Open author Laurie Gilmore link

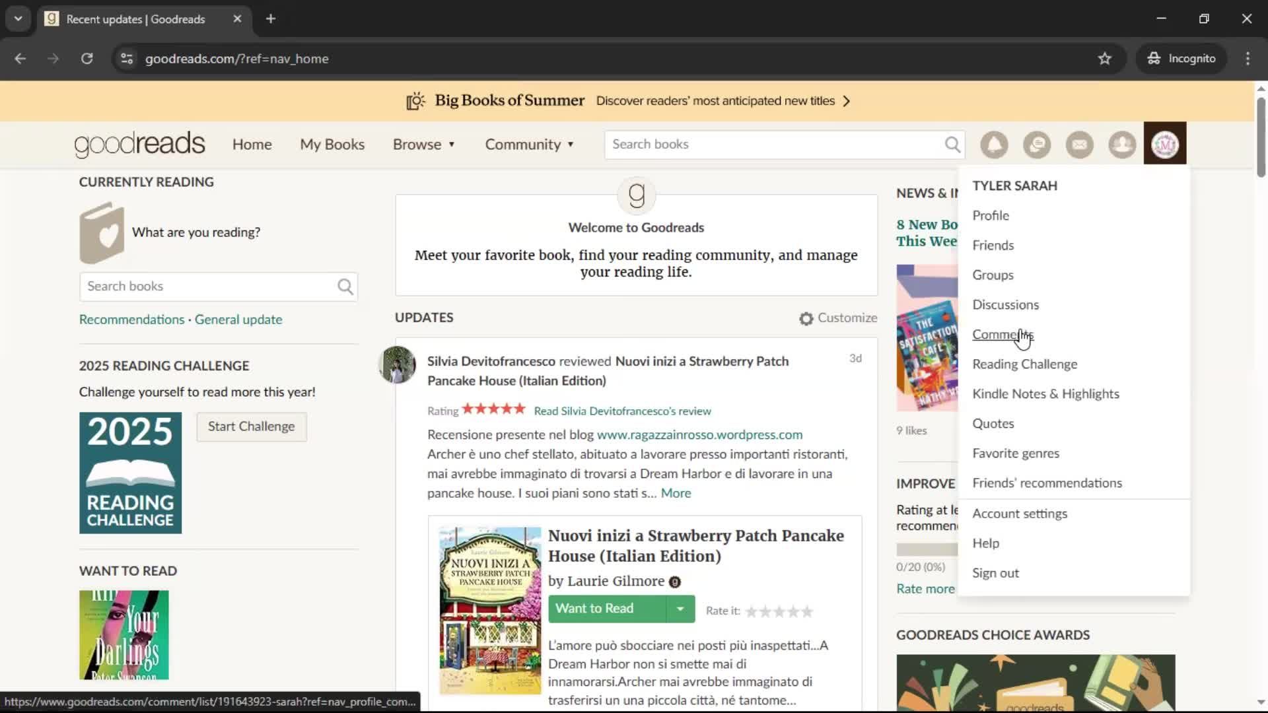pos(616,581)
